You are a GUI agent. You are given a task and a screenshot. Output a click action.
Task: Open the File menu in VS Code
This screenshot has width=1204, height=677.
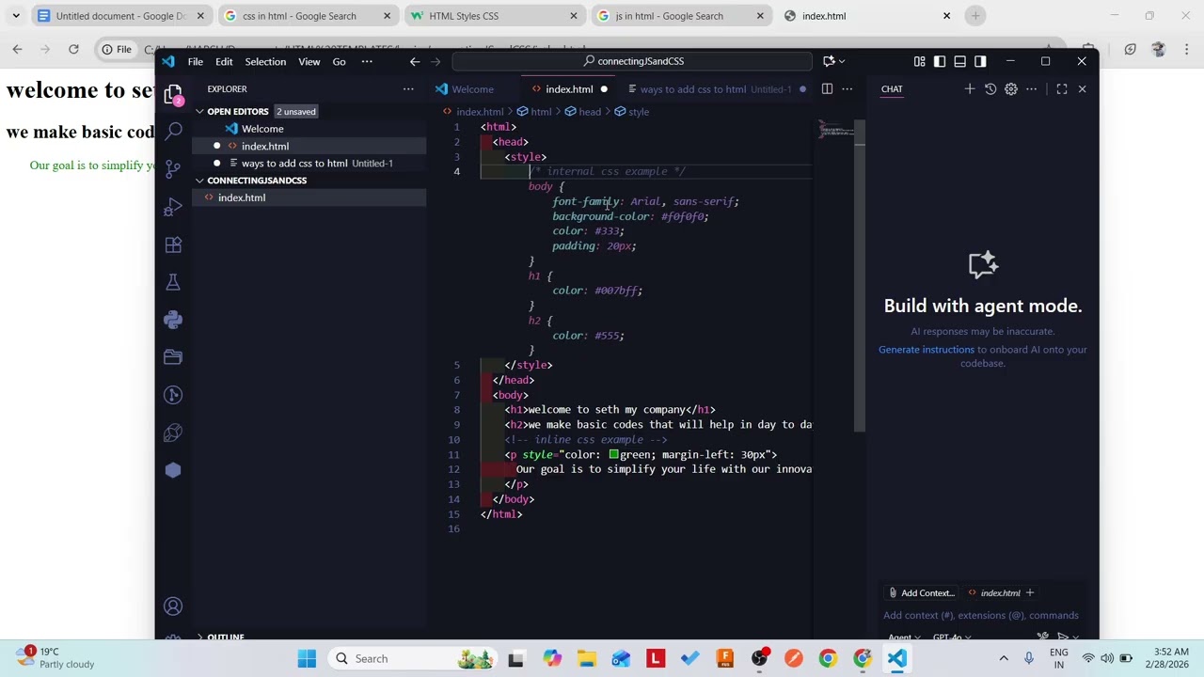tap(195, 61)
